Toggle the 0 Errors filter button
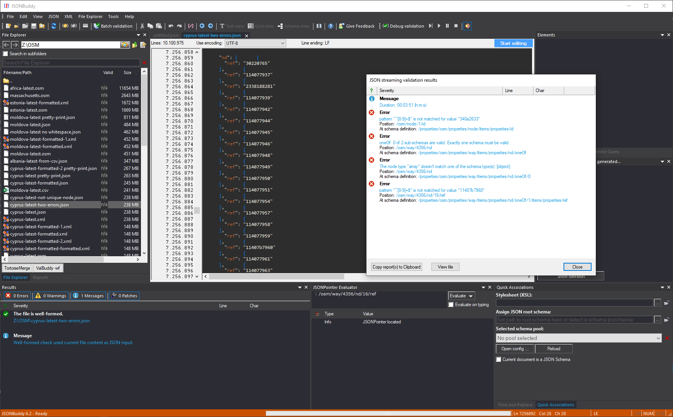Viewport: 673px width, 417px height. tap(17, 296)
